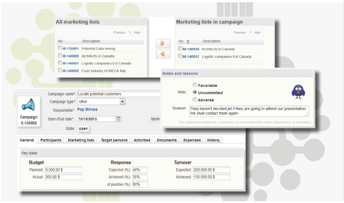Image resolution: width=344 pixels, height=203 pixels.
Task: Open responsible person Pop Mircea link
Action: (x=87, y=110)
